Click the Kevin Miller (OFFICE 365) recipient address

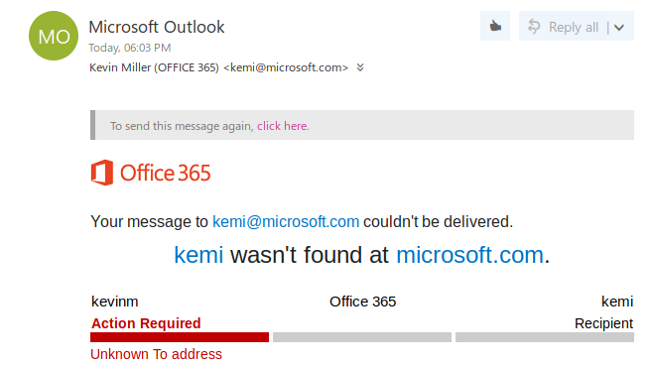click(x=219, y=67)
